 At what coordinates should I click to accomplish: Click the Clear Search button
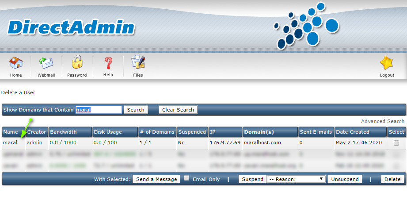tap(178, 110)
